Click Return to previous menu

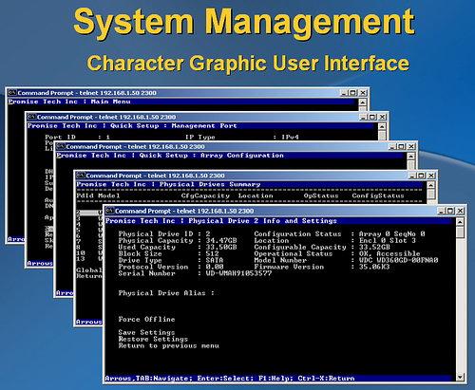tap(169, 345)
